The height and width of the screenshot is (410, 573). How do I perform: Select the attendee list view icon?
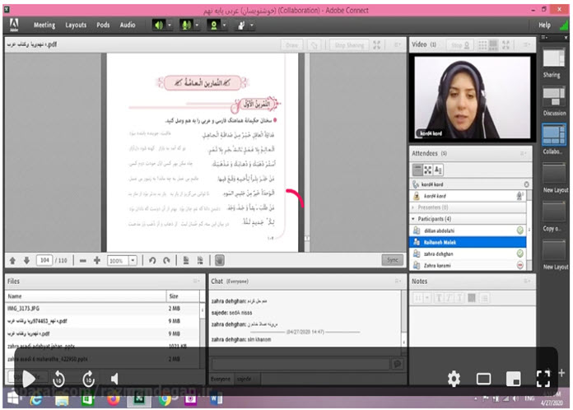(x=417, y=170)
